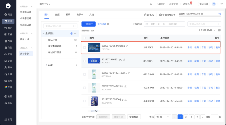Viewport: 226px width, 125px height.
Task: Open 服务 in the left sidebar
Action: tap(8, 103)
